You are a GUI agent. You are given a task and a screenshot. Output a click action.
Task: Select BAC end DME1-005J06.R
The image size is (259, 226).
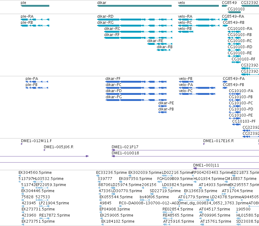45,150
